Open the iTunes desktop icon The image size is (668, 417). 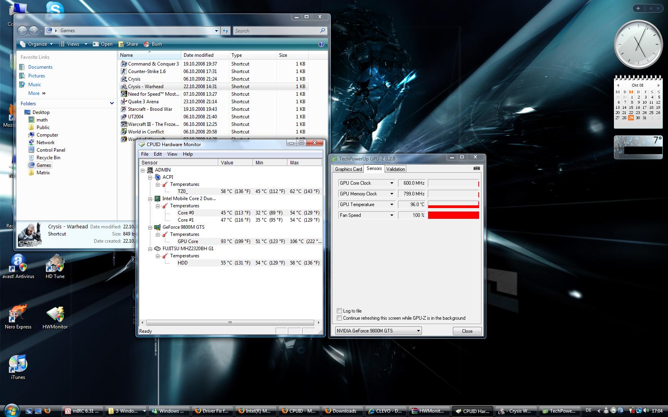pyautogui.click(x=18, y=367)
